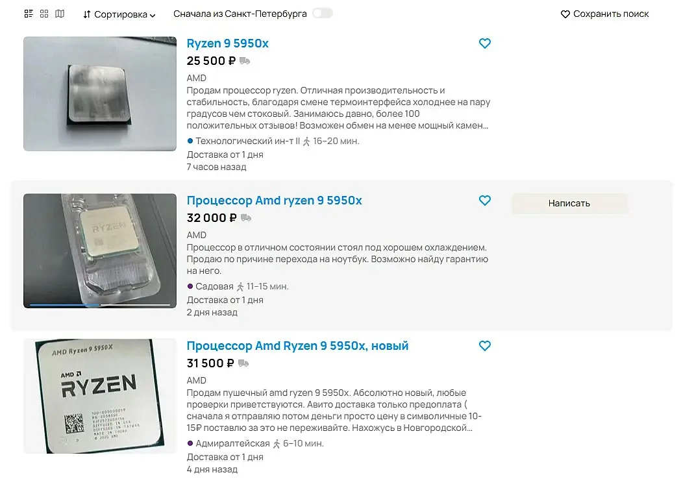Click first listing's CPU photo thumbnail
The height and width of the screenshot is (488, 681).
point(100,93)
